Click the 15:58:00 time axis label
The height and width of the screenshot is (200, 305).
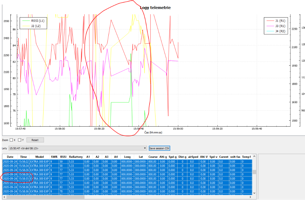(x=60, y=129)
